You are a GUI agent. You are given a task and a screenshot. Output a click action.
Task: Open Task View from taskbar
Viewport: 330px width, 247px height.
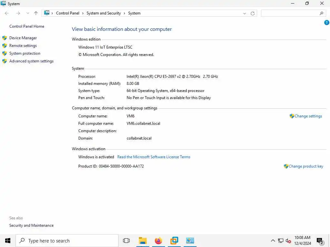coord(126,241)
